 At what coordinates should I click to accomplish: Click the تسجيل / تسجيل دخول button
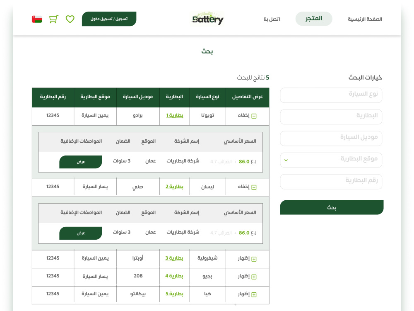point(109,19)
